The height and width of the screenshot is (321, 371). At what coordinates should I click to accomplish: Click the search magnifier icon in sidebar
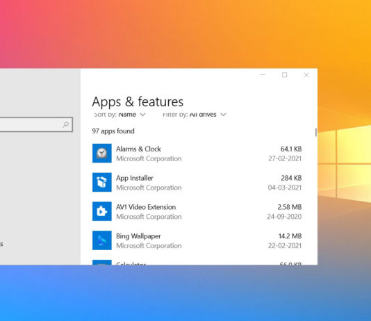pyautogui.click(x=66, y=124)
